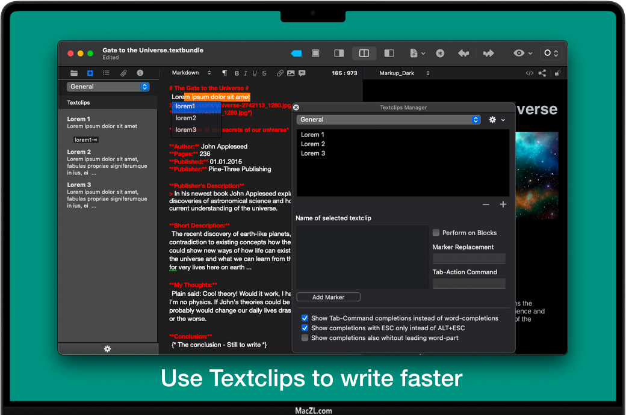This screenshot has height=415, width=626.
Task: Click the HTML source code icon
Action: pos(529,73)
